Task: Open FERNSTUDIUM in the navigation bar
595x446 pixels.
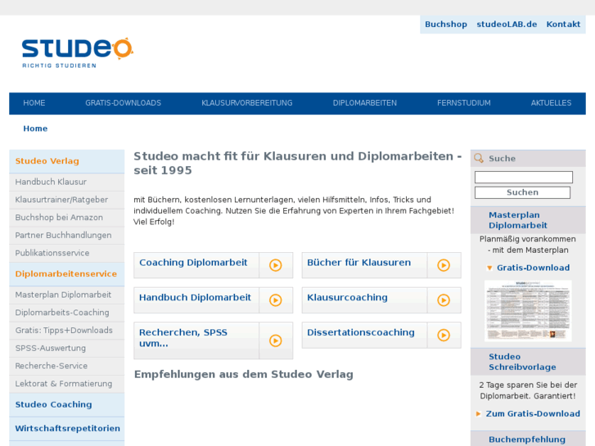Action: [464, 103]
